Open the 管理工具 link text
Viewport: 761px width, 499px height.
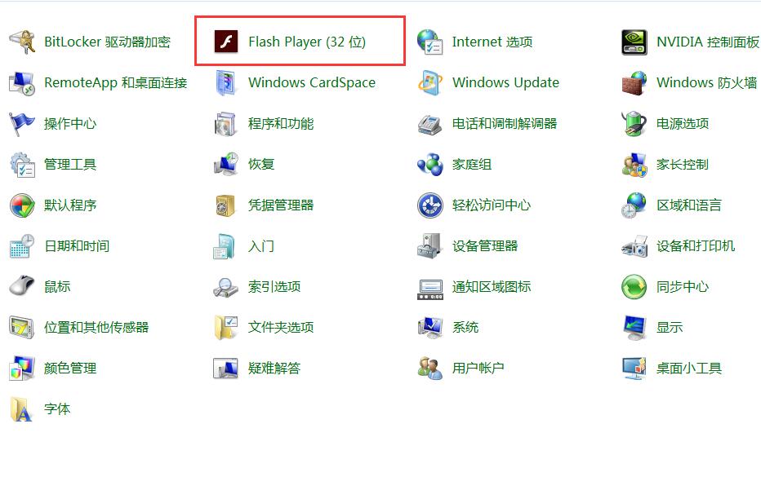pos(70,164)
